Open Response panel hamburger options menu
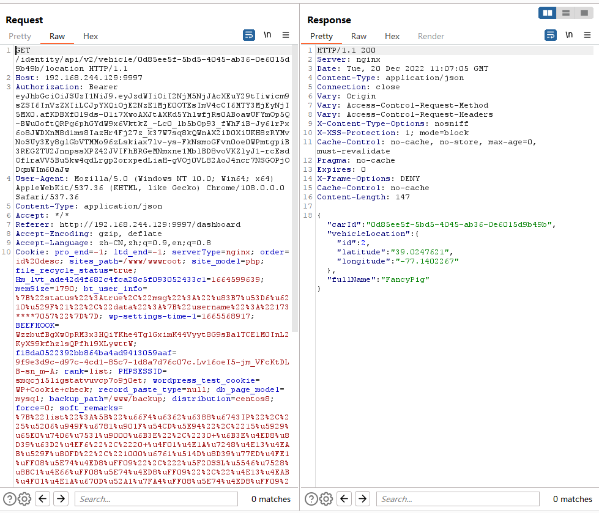This screenshot has height=513, width=599. (x=587, y=35)
